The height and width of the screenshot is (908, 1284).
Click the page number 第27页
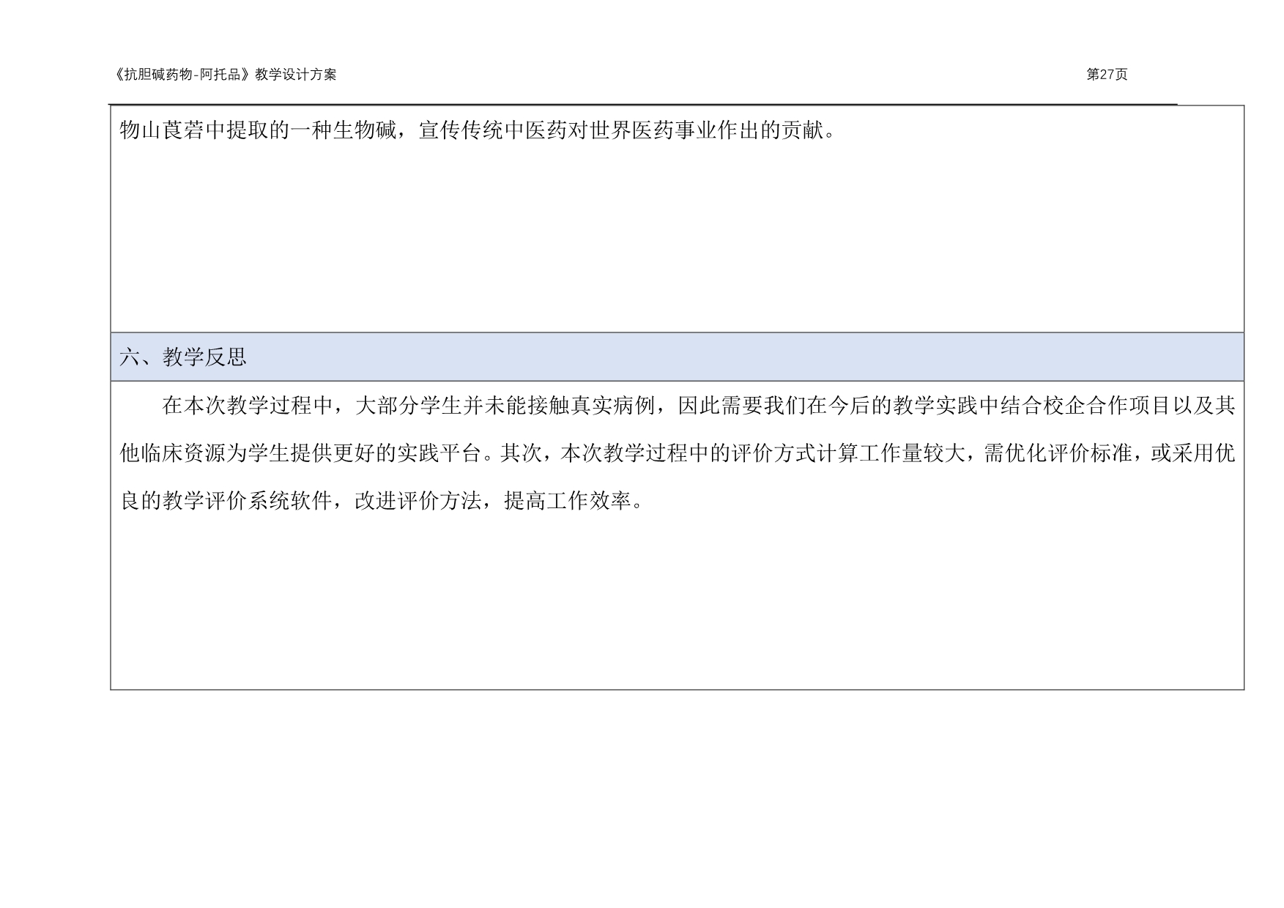point(1107,75)
